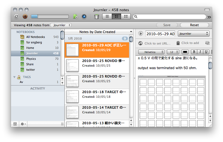Click the 9 note count badge
Image resolution: width=223 pixels, height=142 pixels.
(x=125, y=39)
